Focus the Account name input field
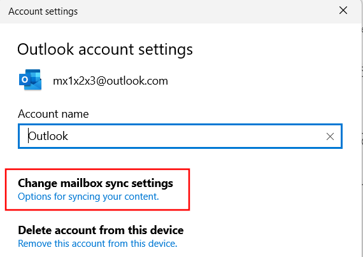The height and width of the screenshot is (257, 363). (x=180, y=136)
